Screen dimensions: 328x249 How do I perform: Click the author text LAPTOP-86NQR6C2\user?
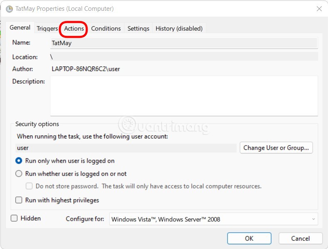tap(86, 69)
